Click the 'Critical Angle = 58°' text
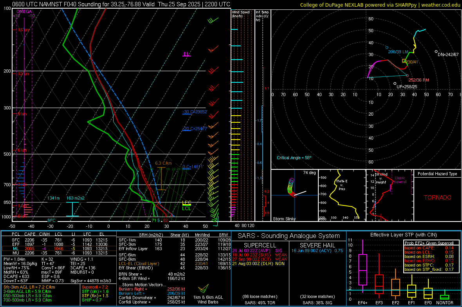The width and height of the screenshot is (462, 307). pos(294,158)
